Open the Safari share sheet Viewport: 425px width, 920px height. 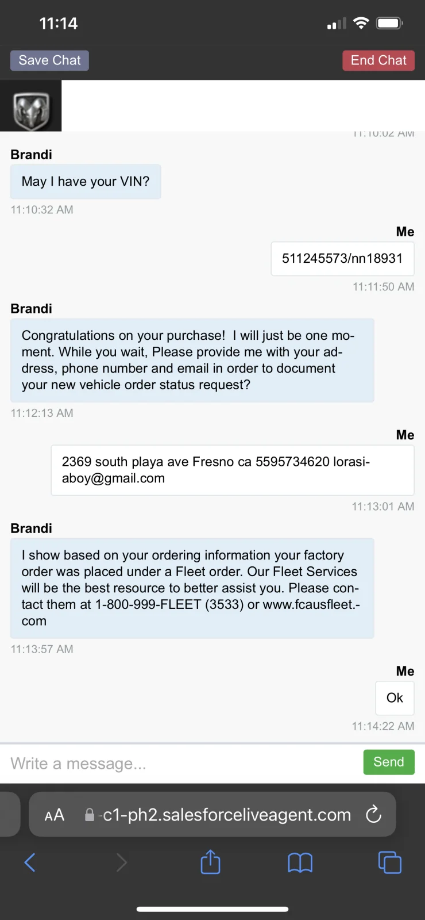point(210,862)
